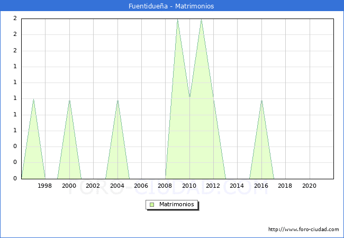The height and width of the screenshot is (238, 344).
Task: Click the 2010 x-axis label
Action: [189, 186]
